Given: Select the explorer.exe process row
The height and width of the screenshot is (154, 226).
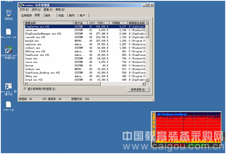Looking at the screenshot, I should (85, 44).
